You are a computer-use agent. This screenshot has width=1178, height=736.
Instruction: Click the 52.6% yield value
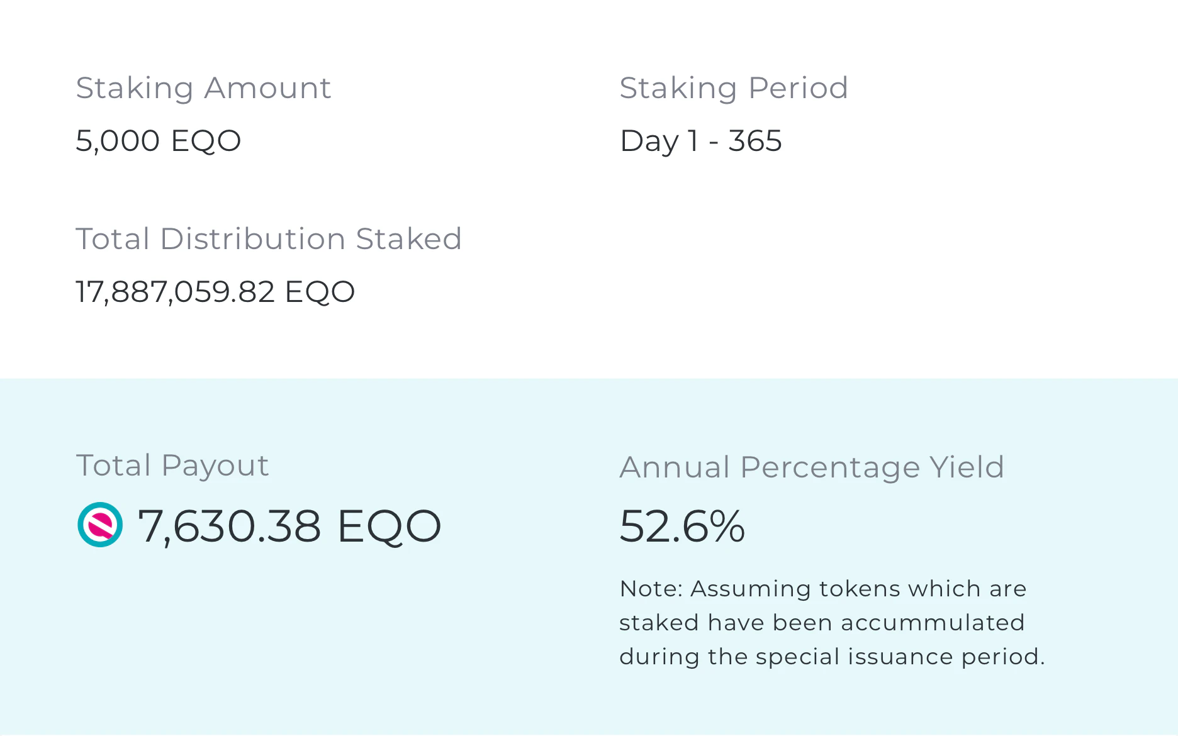tap(682, 526)
